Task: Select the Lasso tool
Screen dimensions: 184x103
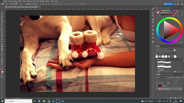Action: pyautogui.click(x=2, y=15)
